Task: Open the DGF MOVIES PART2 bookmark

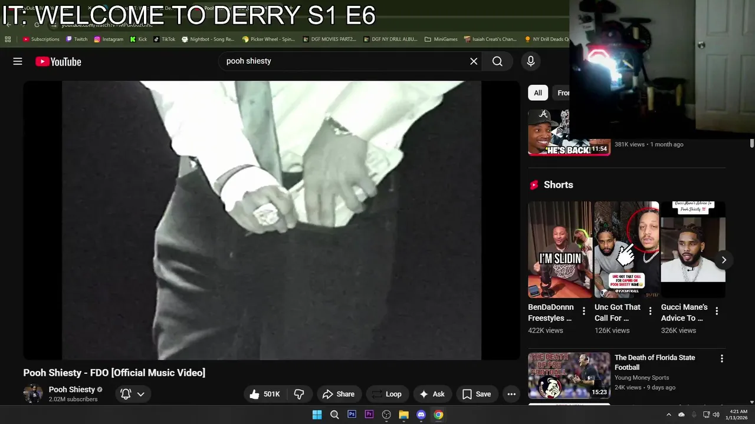Action: point(329,39)
